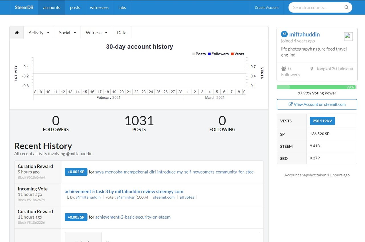Toggle Followers blue legend square
365x242 pixels.
click(x=209, y=54)
